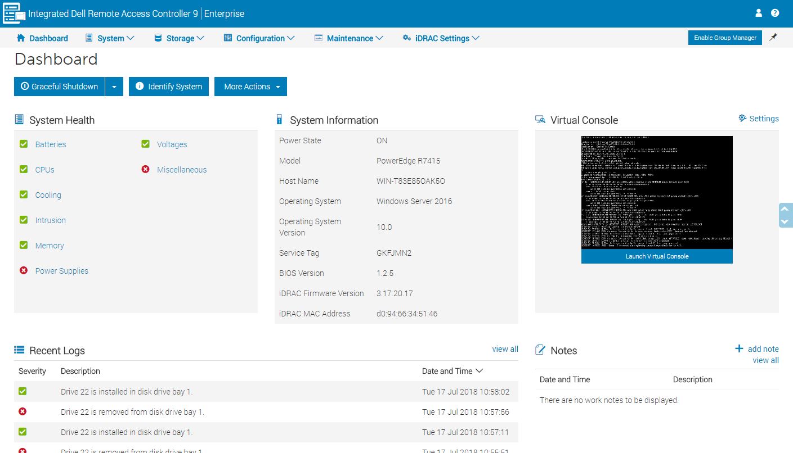This screenshot has height=453, width=793.
Task: Click the pin icon near Enable Group Manager
Action: [x=773, y=37]
